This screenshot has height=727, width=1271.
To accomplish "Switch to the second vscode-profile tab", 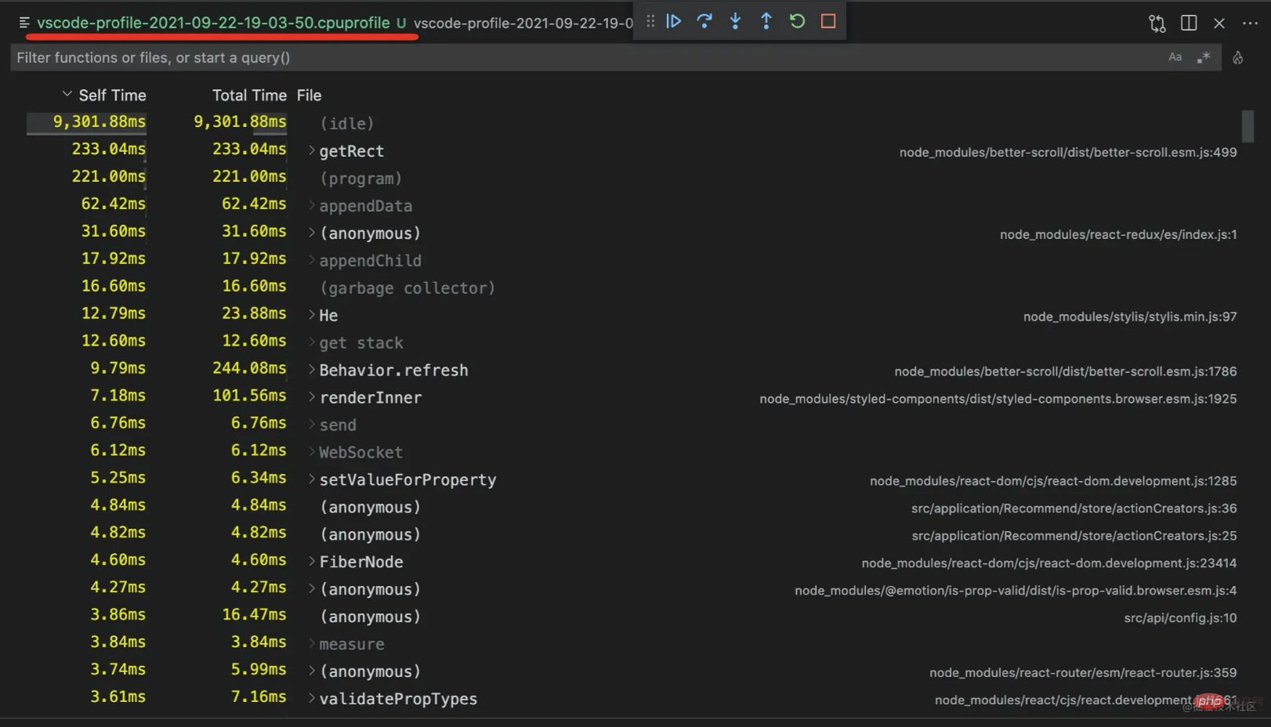I will [523, 23].
